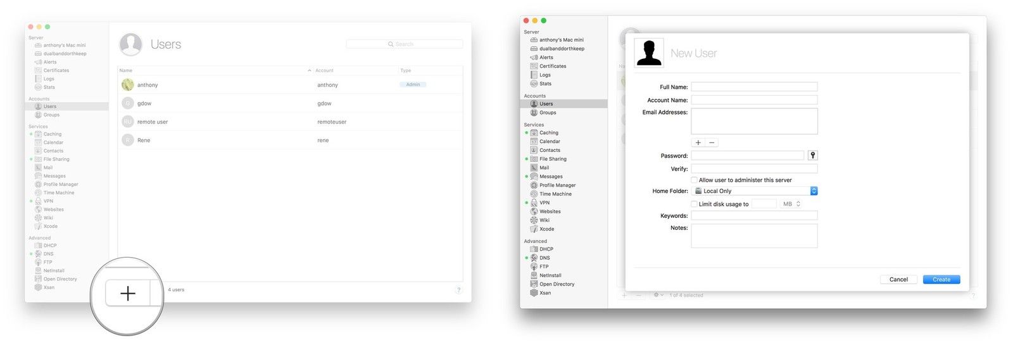Select Groups in the right window sidebar

548,113
